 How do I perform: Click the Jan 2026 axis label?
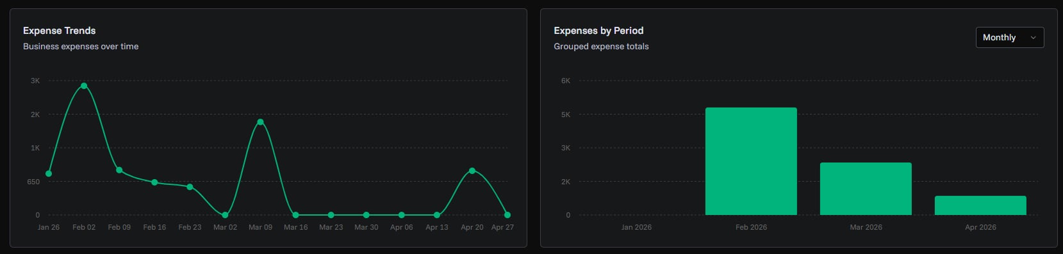tap(636, 227)
